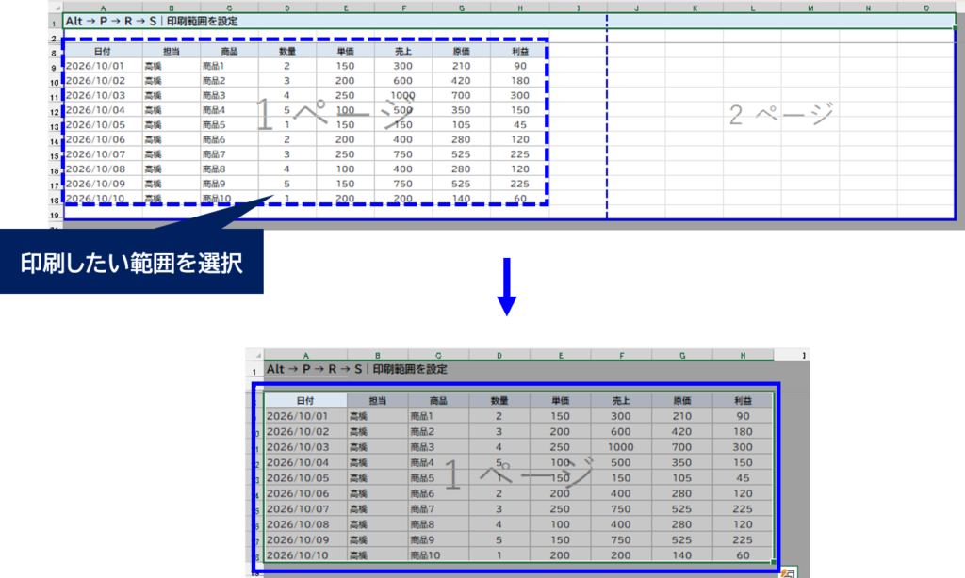
Task: Click the 単価 header cell in the upper table
Action: coord(345,51)
